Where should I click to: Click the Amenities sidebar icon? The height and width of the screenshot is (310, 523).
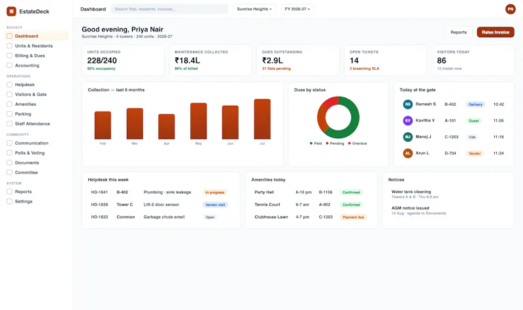pos(9,104)
